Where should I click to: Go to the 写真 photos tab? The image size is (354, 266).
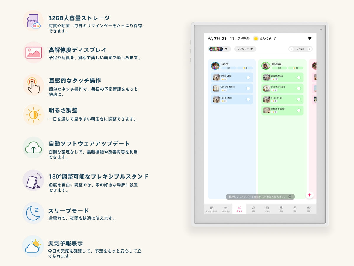coord(295,209)
